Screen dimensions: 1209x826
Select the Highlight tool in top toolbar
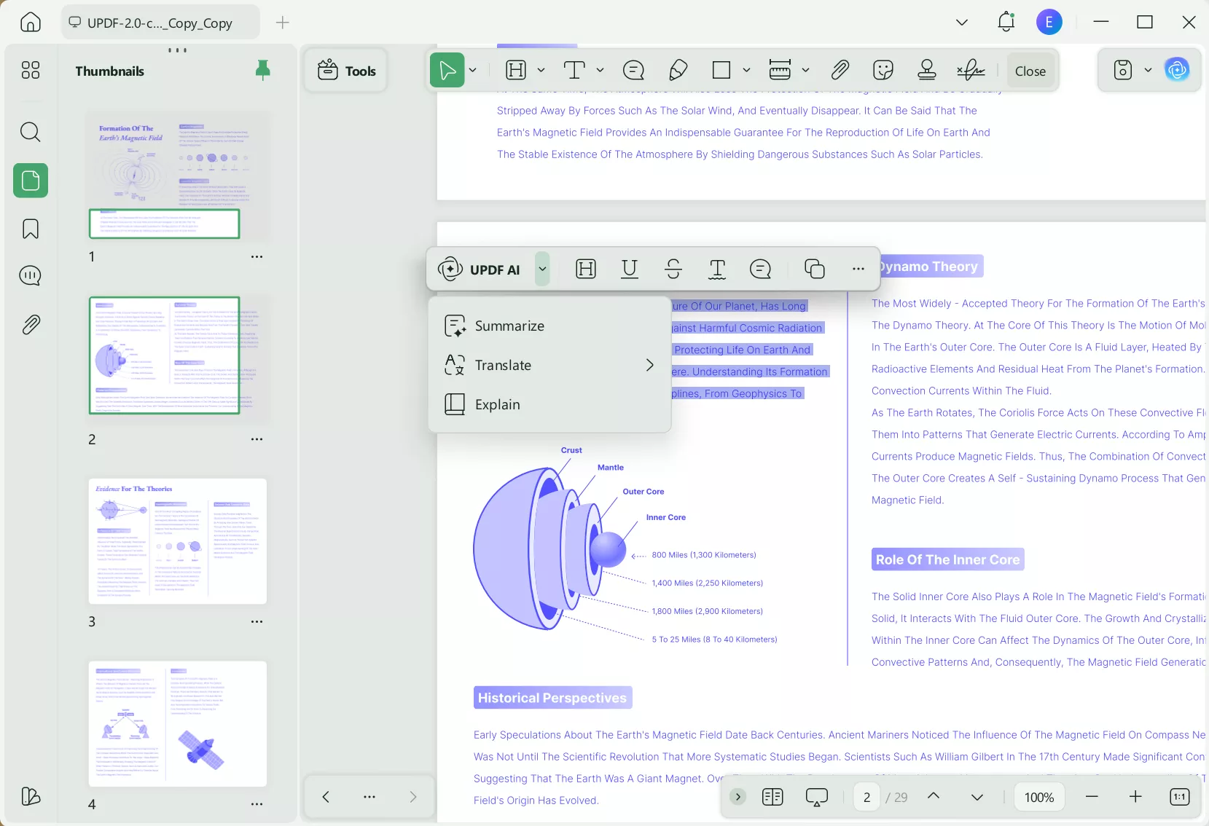click(x=516, y=71)
